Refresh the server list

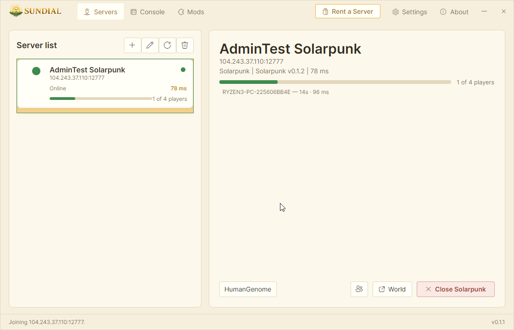click(167, 45)
